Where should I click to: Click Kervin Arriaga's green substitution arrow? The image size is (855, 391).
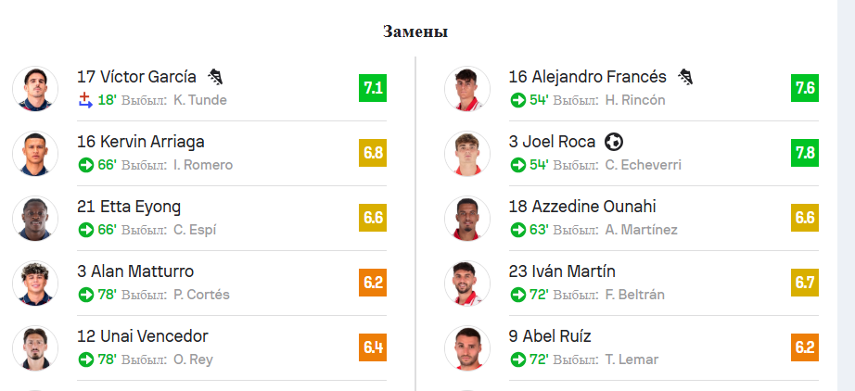(x=86, y=165)
